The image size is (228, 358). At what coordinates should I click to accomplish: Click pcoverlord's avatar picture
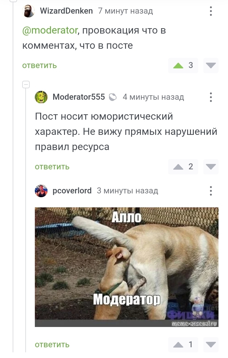click(41, 191)
